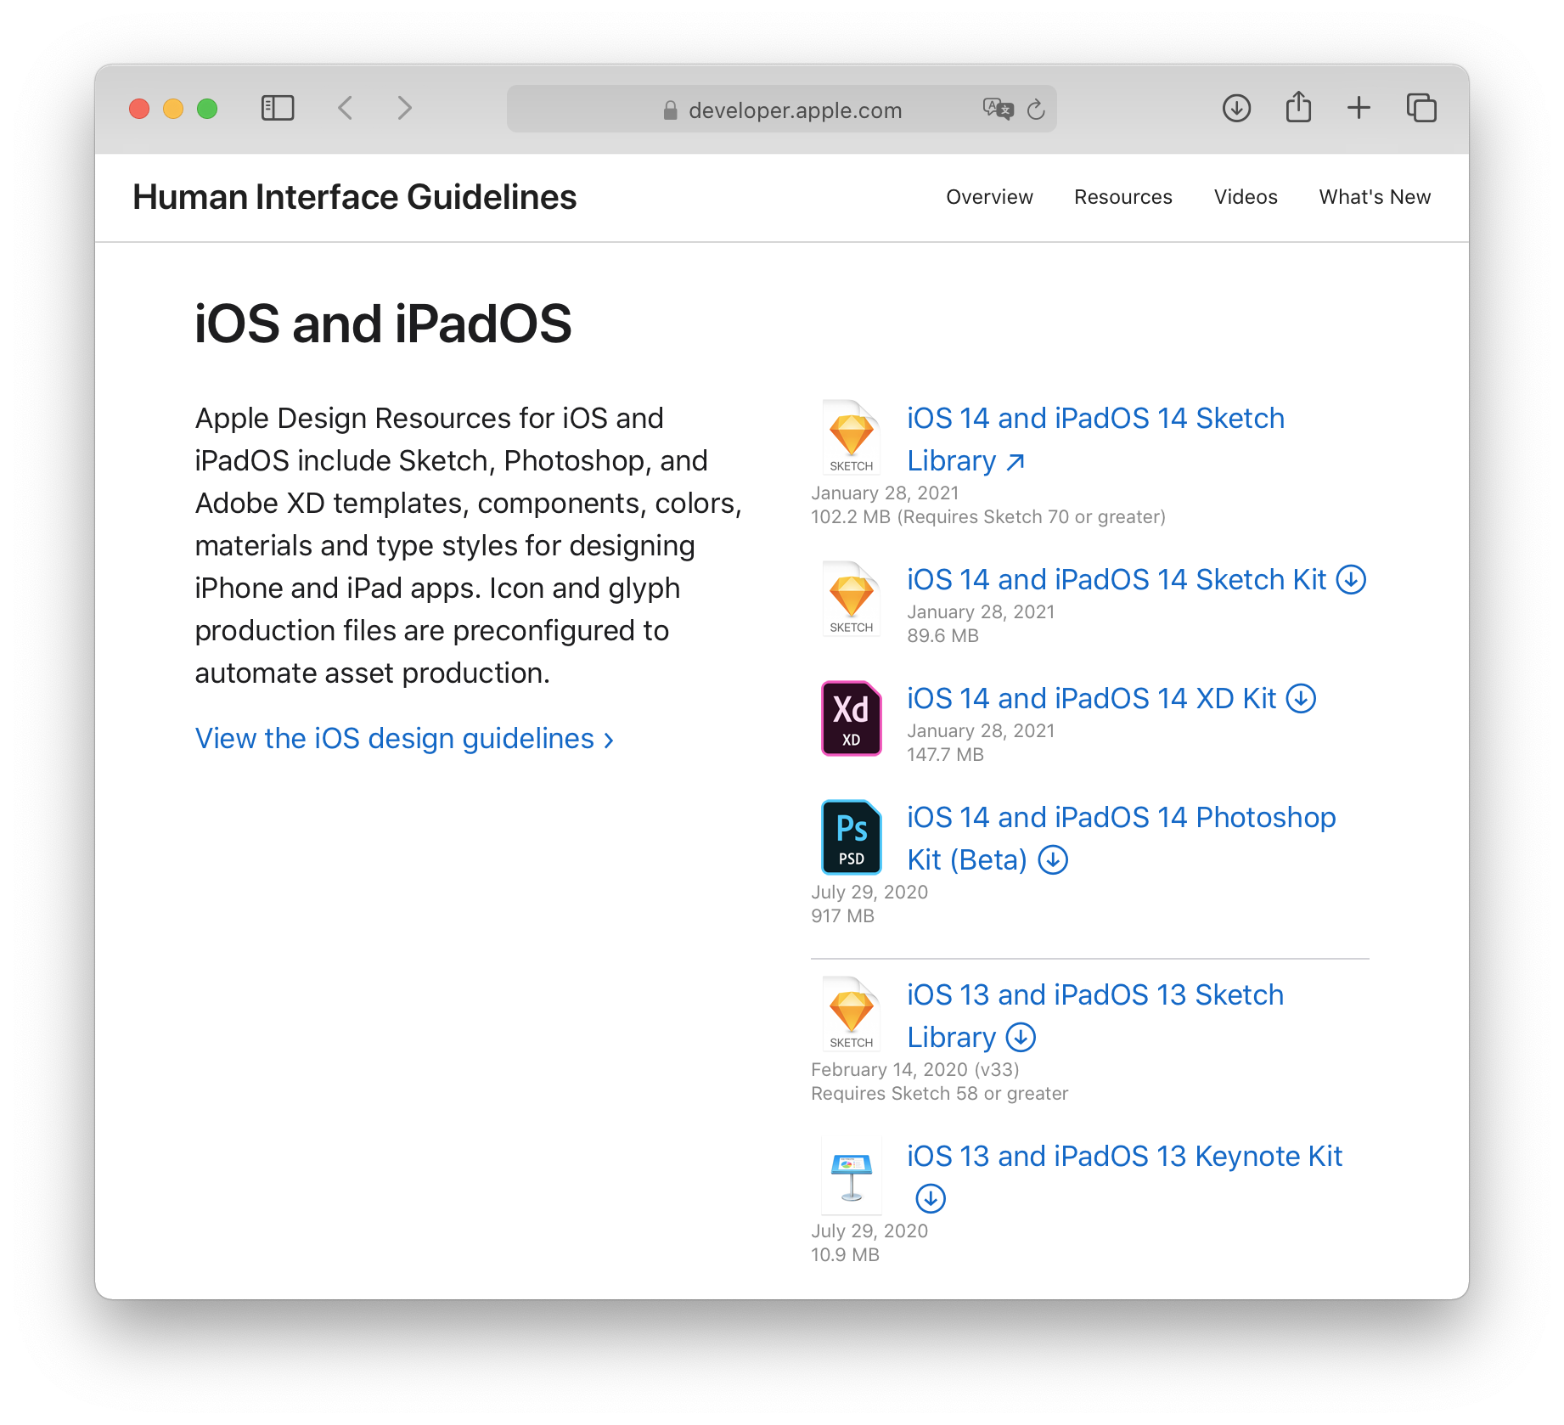
Task: Open iOS 13 Keynote Kit link
Action: (1124, 1157)
